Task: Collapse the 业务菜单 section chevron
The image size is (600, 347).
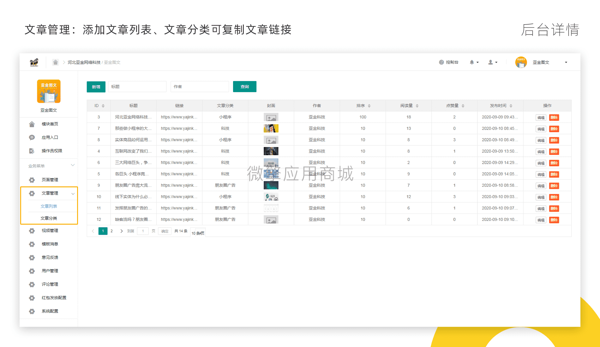Action: [x=73, y=165]
